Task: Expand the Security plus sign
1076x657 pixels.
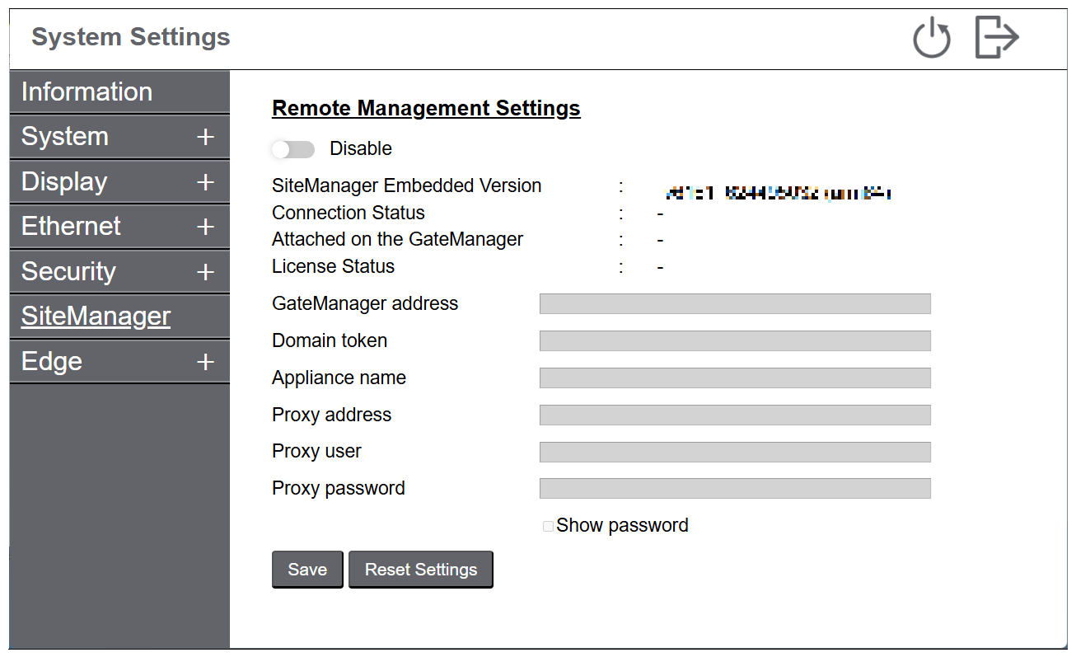Action: click(x=205, y=272)
